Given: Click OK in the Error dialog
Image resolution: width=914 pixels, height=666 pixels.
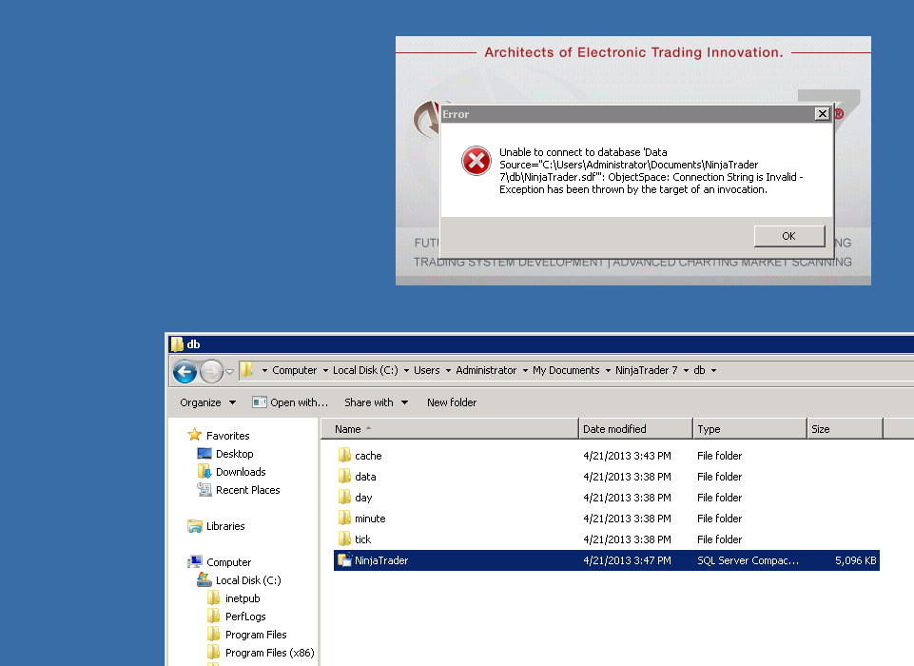Looking at the screenshot, I should coord(789,236).
